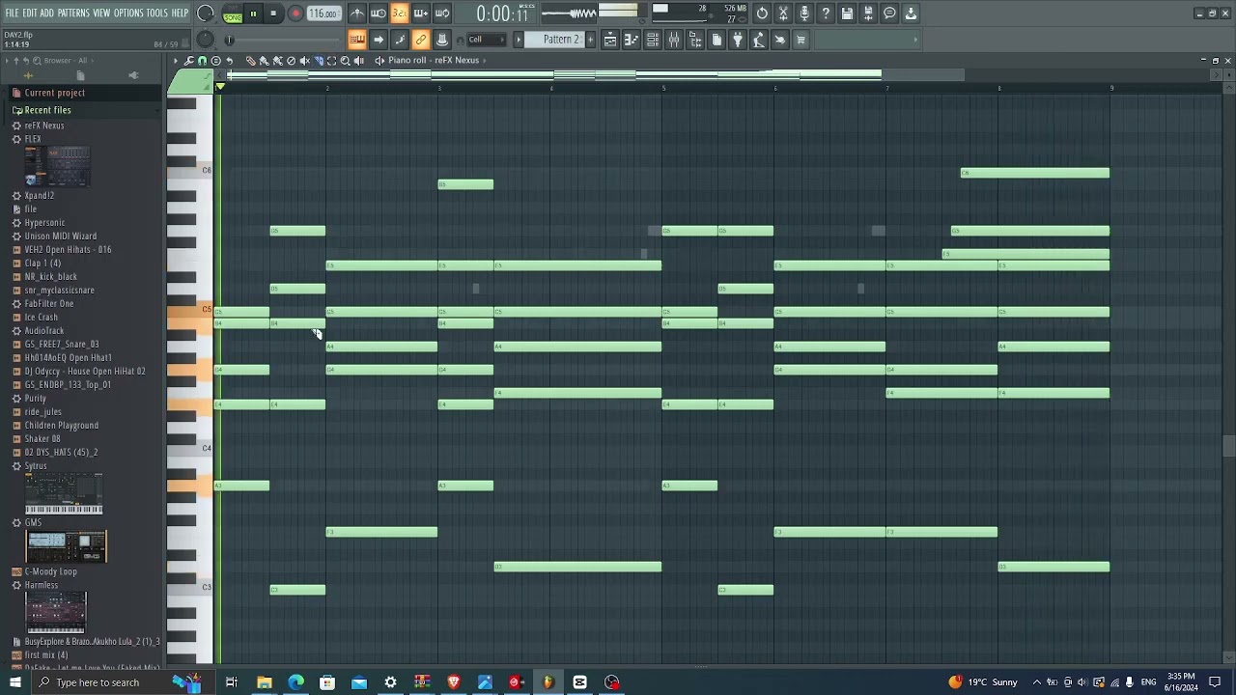The image size is (1236, 695).
Task: Add new pattern with plus button
Action: (589, 40)
